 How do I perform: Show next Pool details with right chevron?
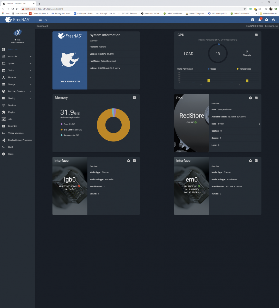coord(259,124)
